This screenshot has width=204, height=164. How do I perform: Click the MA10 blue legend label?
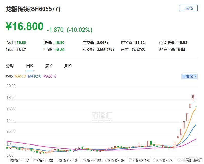(34, 76)
